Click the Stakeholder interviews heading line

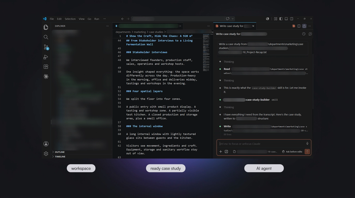[147, 52]
